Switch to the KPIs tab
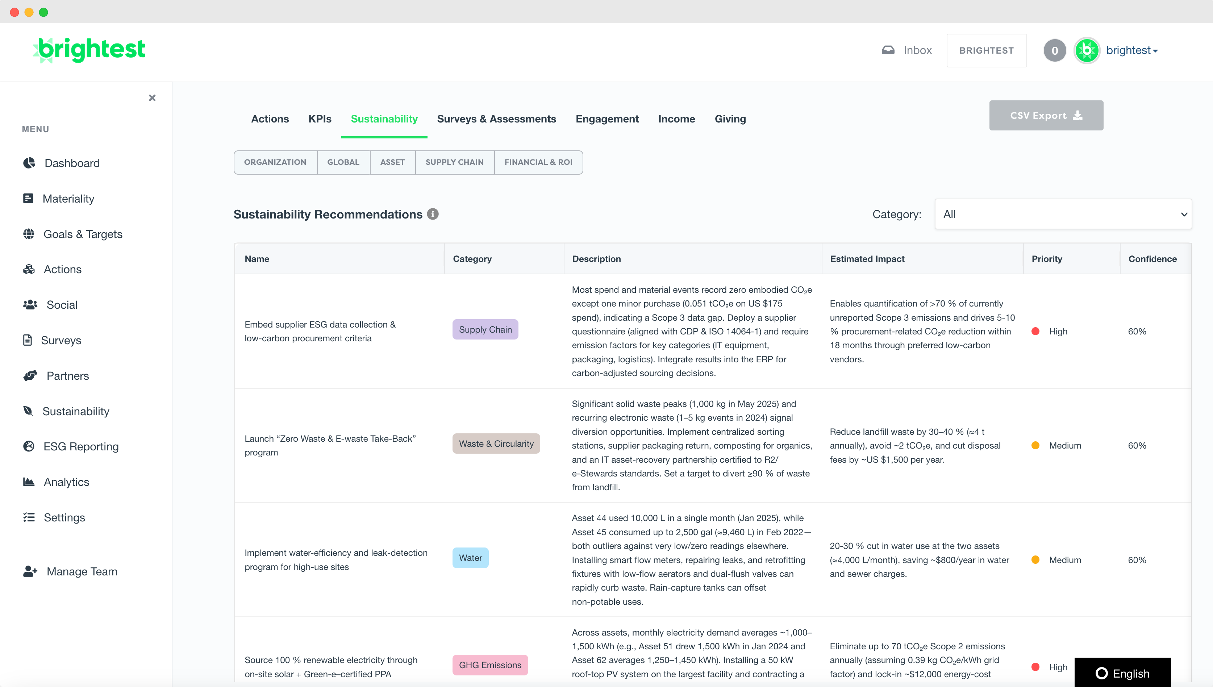This screenshot has width=1213, height=687. click(320, 119)
